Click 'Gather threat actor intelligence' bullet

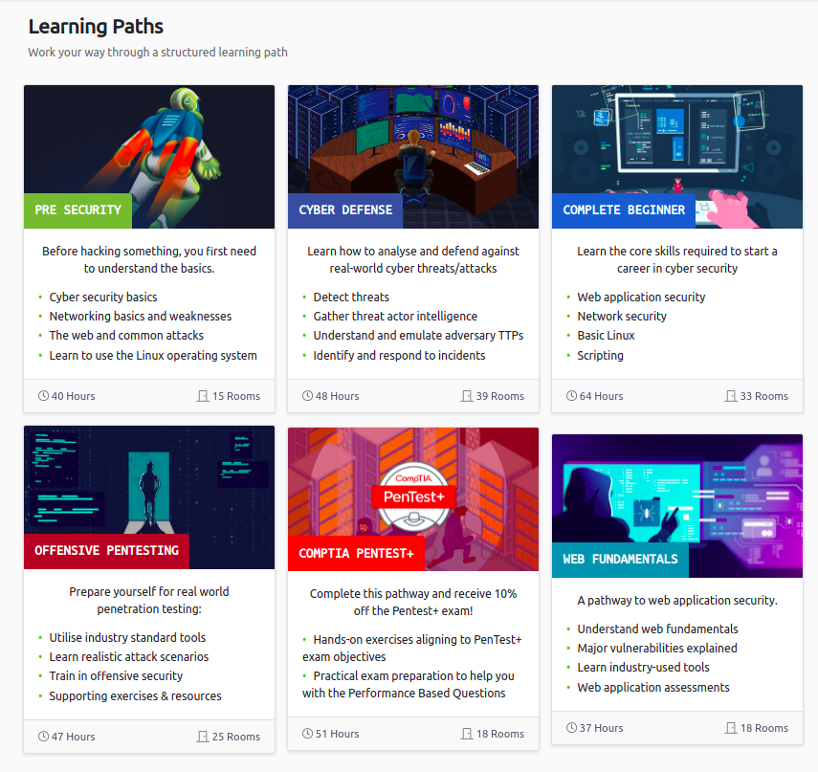(395, 316)
